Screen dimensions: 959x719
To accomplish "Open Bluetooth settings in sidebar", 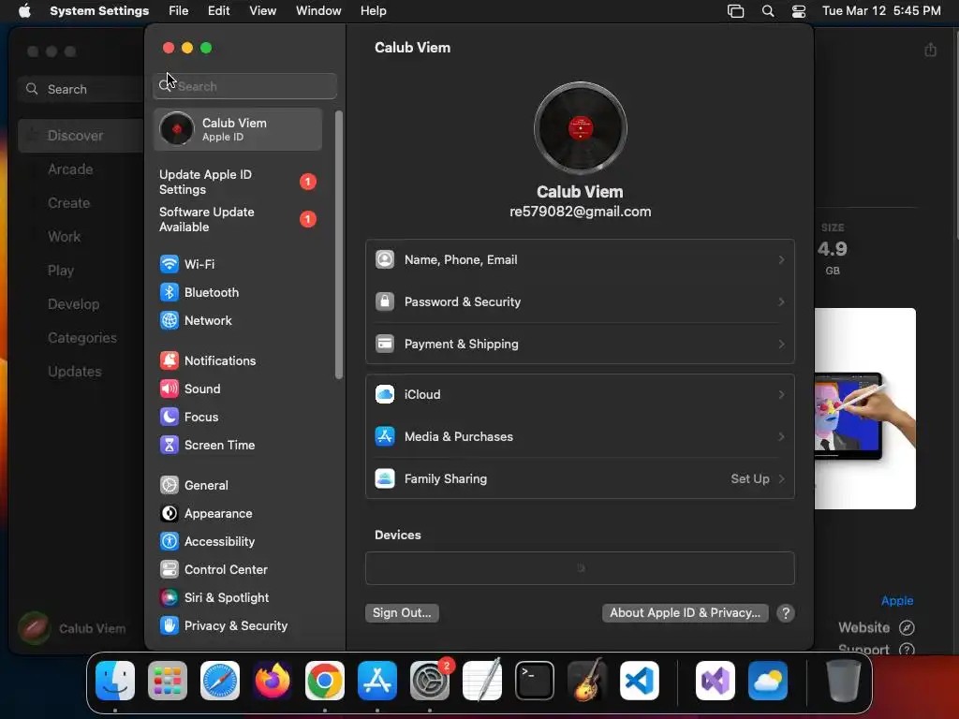I will click(199, 292).
